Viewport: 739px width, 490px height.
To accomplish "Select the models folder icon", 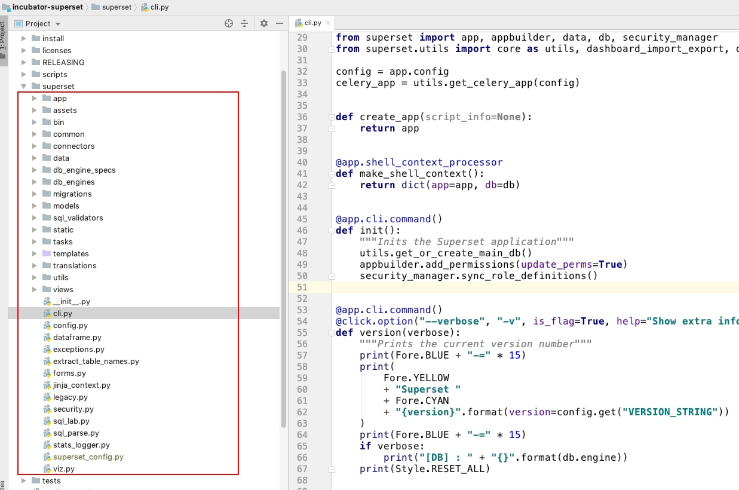I will click(47, 206).
